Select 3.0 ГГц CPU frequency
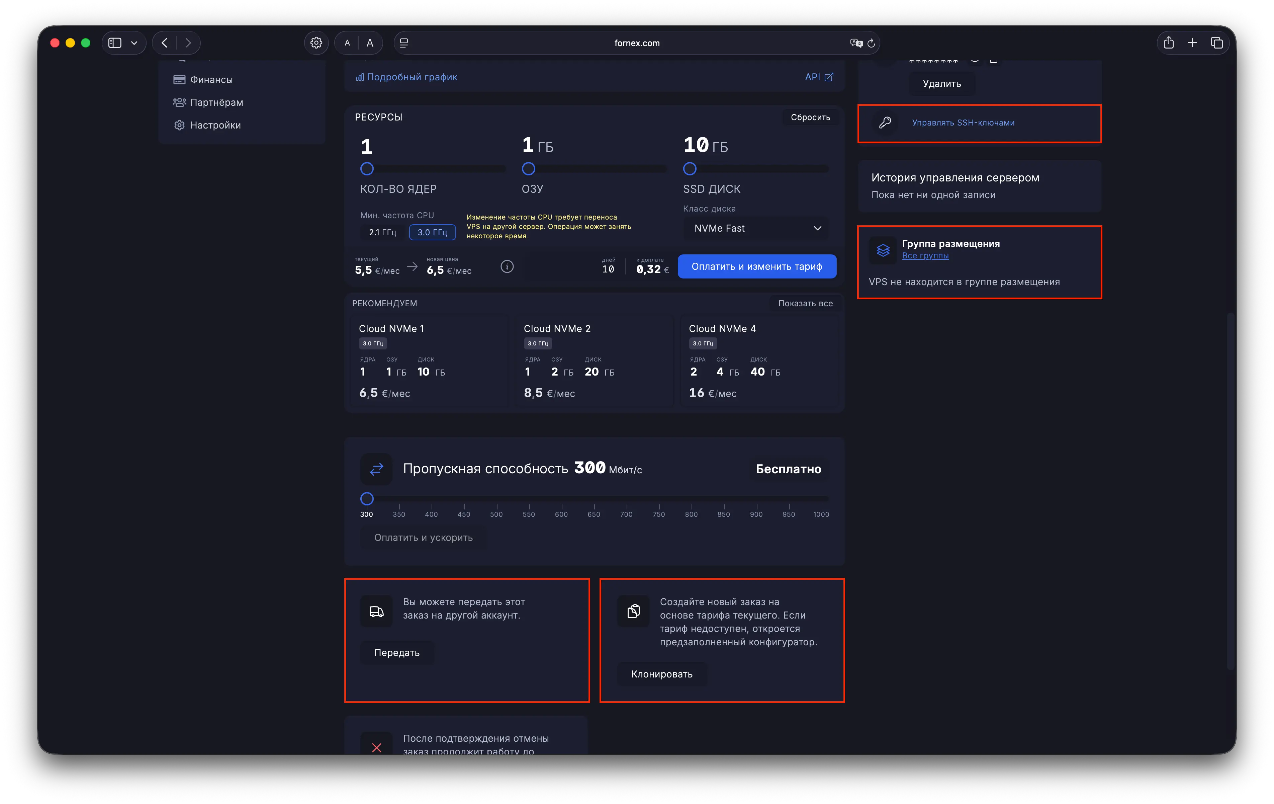 432,232
